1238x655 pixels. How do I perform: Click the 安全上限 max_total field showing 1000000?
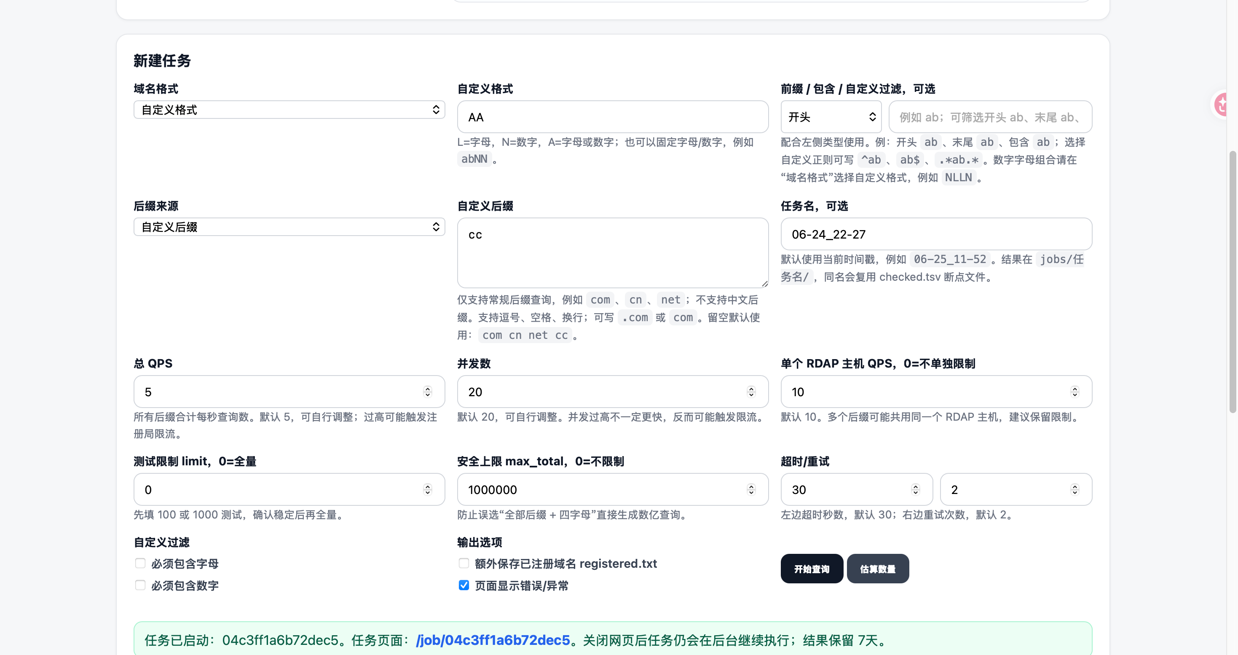(x=612, y=489)
